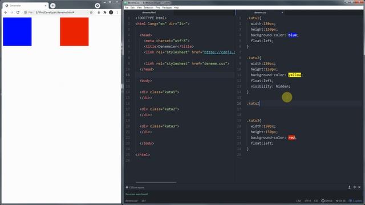
Task: Click the HTML editor horizontal scrollbar
Action: pos(156,182)
